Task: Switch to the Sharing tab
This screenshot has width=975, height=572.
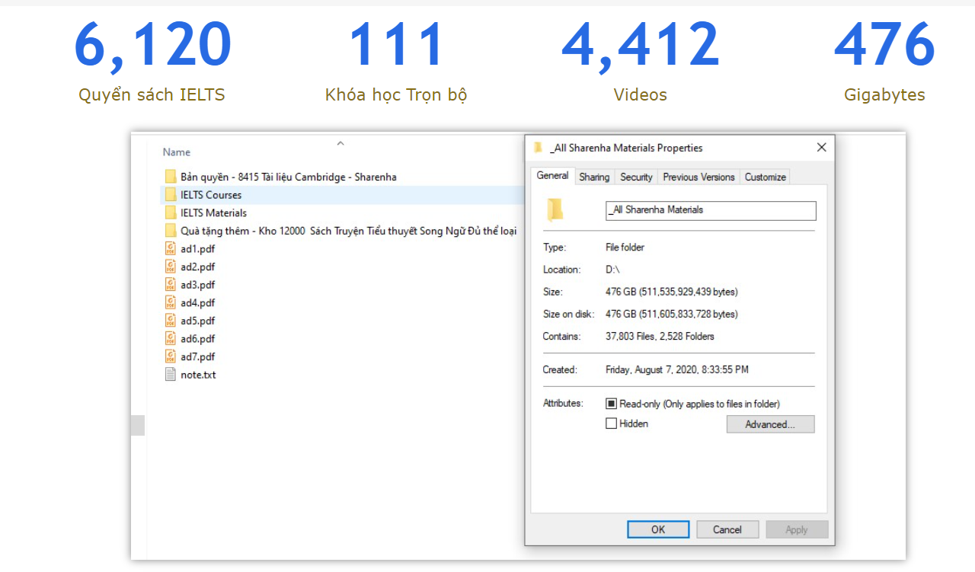Action: pos(594,177)
